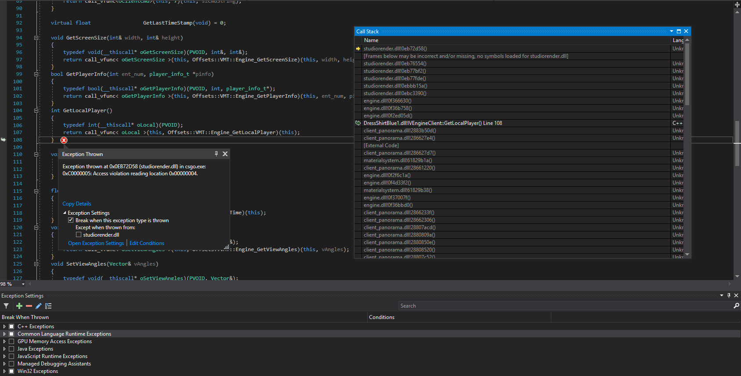Click the red minus delete exception icon
The height and width of the screenshot is (376, 741).
point(29,306)
